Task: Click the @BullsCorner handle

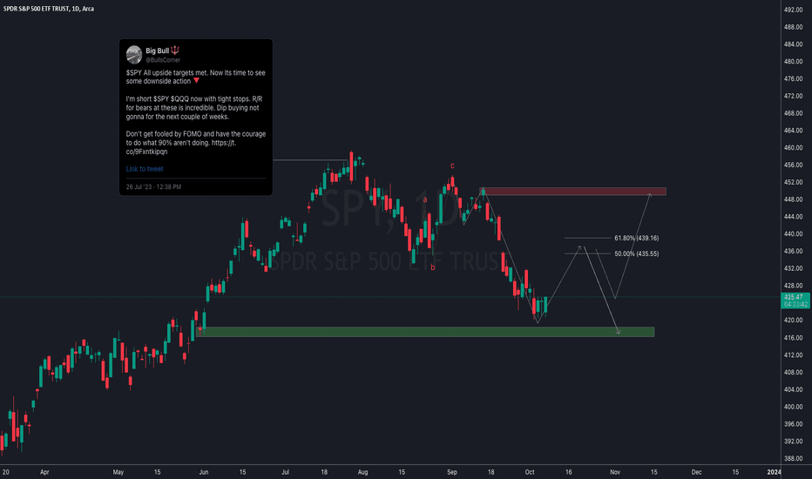Action: (x=163, y=60)
